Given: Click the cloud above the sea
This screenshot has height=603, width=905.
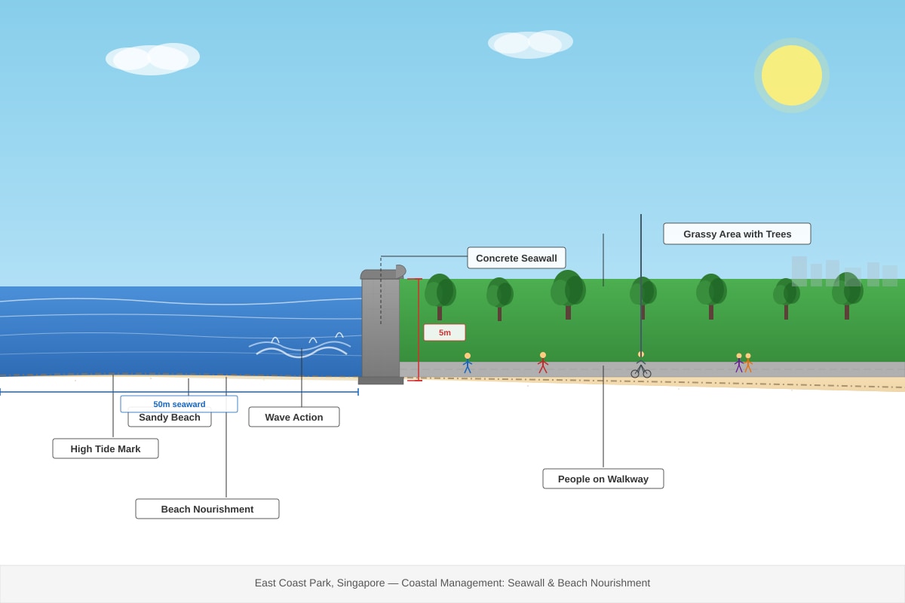Looking at the screenshot, I should [x=153, y=59].
